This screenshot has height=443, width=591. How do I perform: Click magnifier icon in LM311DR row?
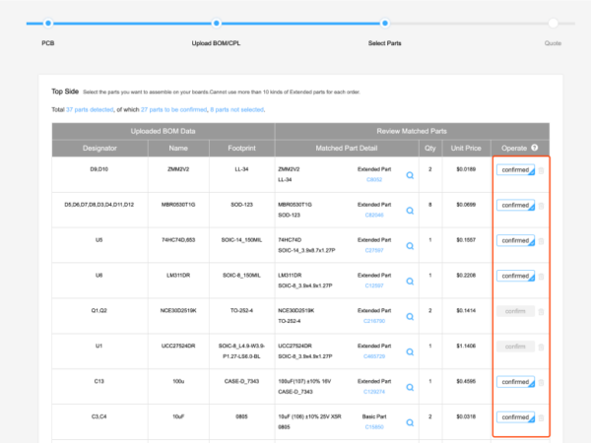coord(410,282)
